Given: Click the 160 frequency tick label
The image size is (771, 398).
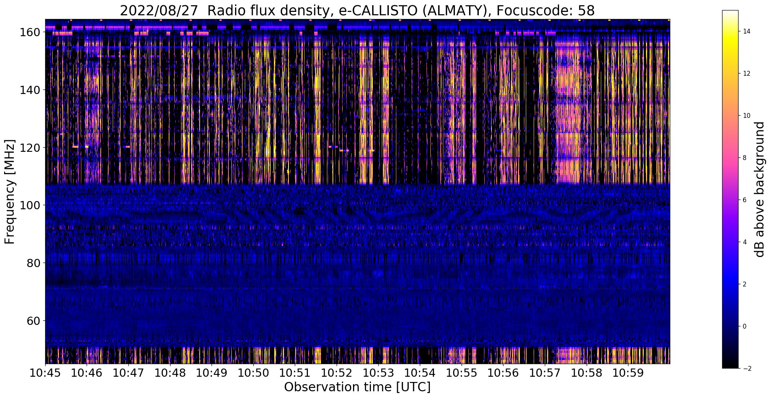Looking at the screenshot, I should (x=29, y=32).
